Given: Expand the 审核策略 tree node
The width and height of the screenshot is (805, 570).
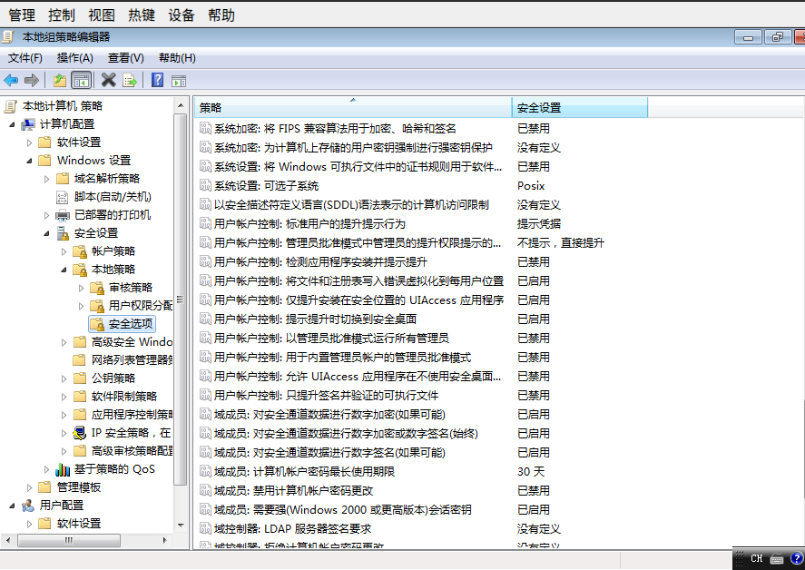Looking at the screenshot, I should 81,288.
